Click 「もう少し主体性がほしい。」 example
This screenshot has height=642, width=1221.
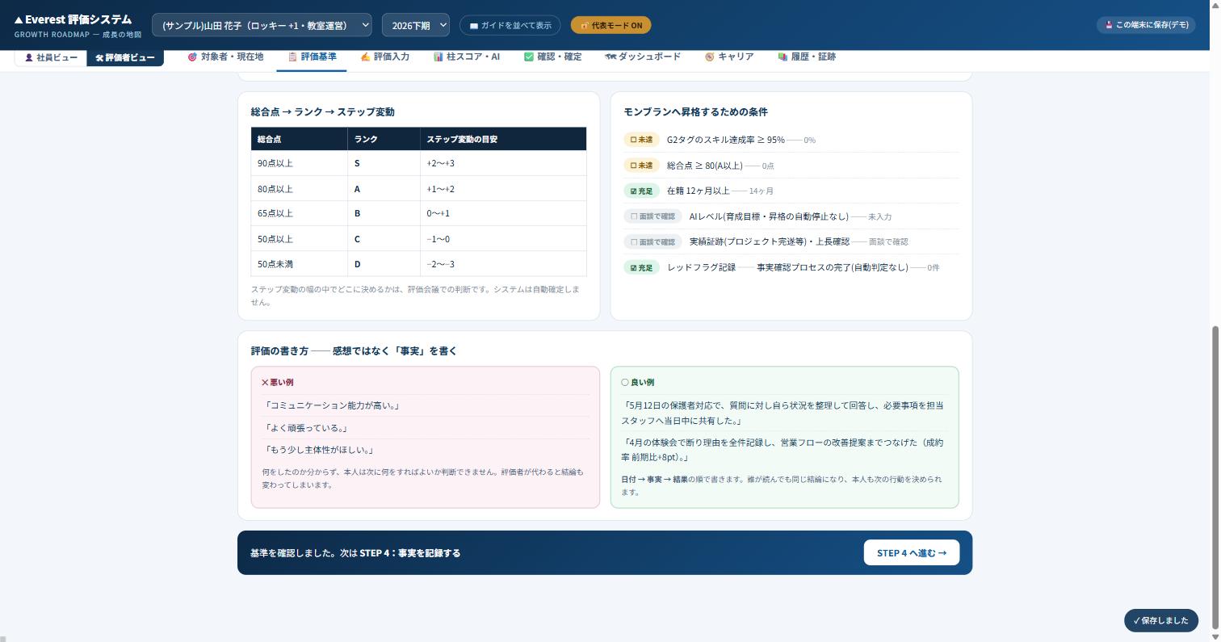tap(318, 450)
